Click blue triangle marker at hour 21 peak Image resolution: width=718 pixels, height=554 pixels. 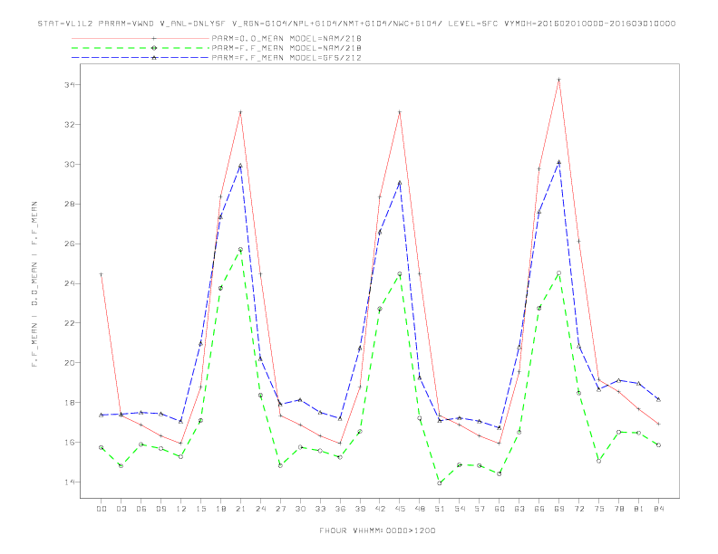point(240,166)
